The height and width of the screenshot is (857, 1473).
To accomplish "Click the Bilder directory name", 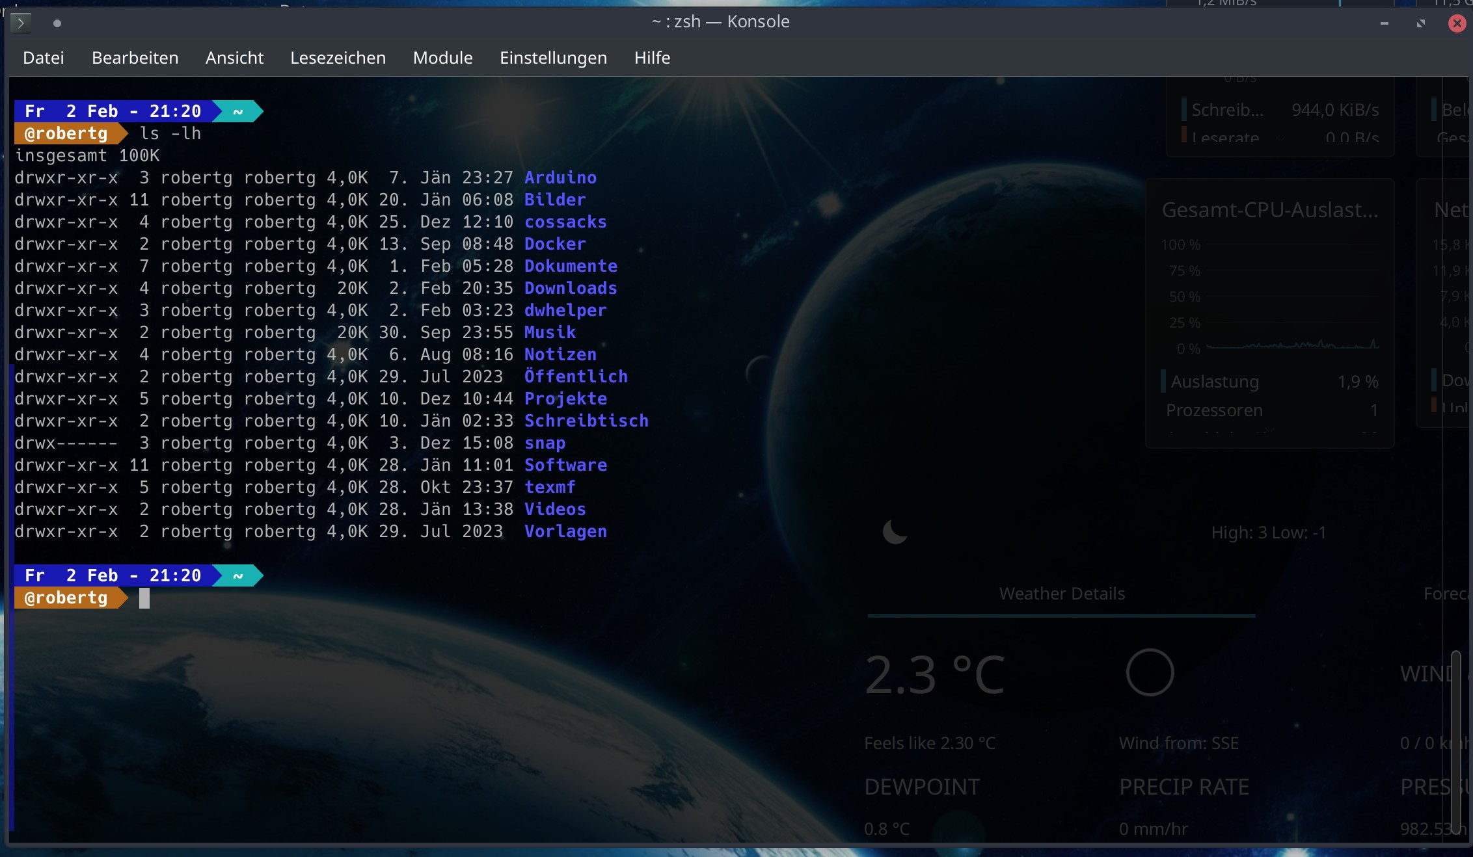I will (555, 200).
